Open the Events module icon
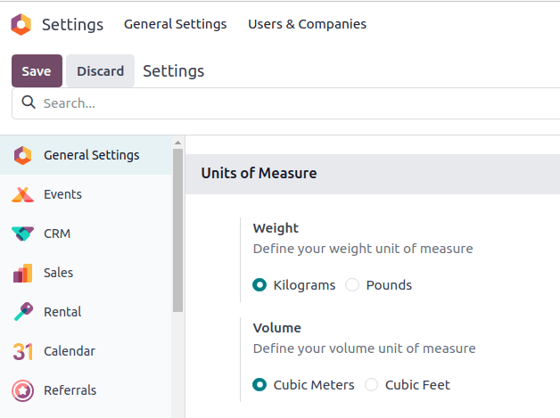Viewport: 560px width, 418px height. point(22,194)
